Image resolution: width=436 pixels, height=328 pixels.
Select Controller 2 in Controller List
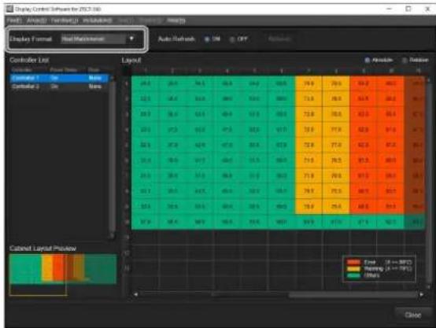point(59,87)
